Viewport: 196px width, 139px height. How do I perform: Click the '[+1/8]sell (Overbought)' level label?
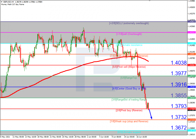click(x=129, y=34)
